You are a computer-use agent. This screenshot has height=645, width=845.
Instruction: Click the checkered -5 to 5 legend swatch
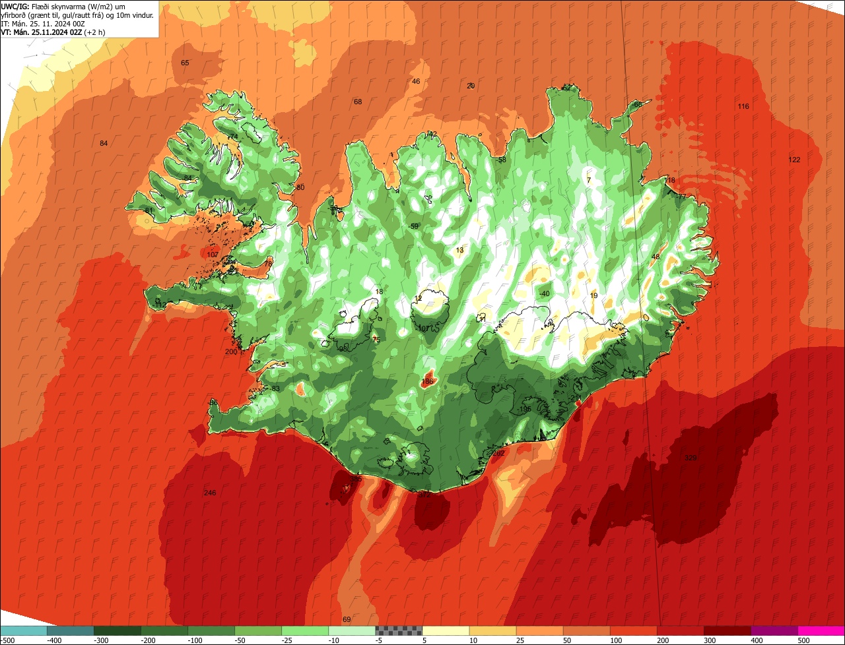pos(398,630)
